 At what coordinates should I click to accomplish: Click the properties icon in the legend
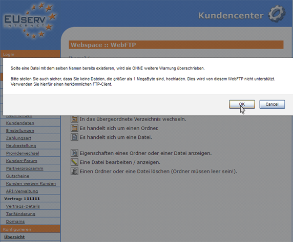(x=74, y=153)
